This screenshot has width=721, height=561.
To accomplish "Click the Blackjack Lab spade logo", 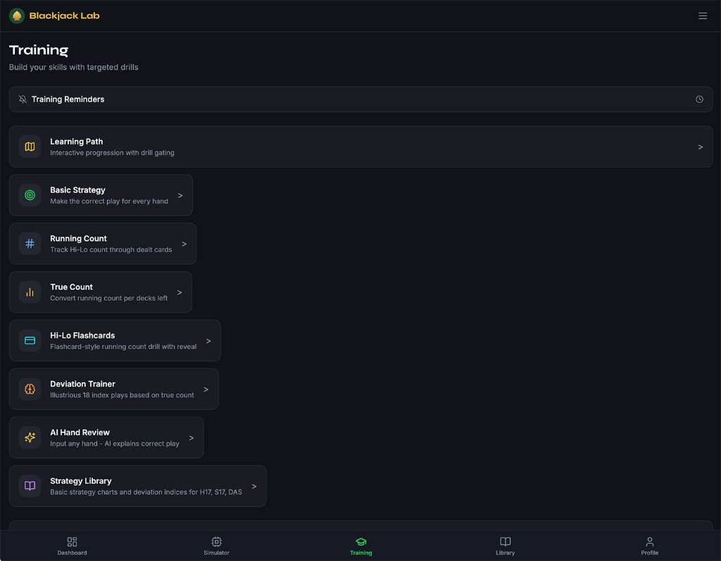I will point(17,15).
